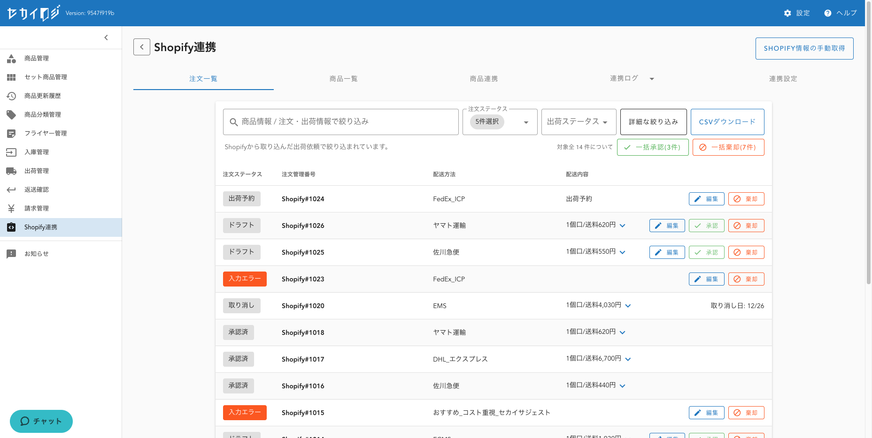Viewport: 872px width, 438px height.
Task: Click the billing management yen icon
Action: tap(11, 209)
